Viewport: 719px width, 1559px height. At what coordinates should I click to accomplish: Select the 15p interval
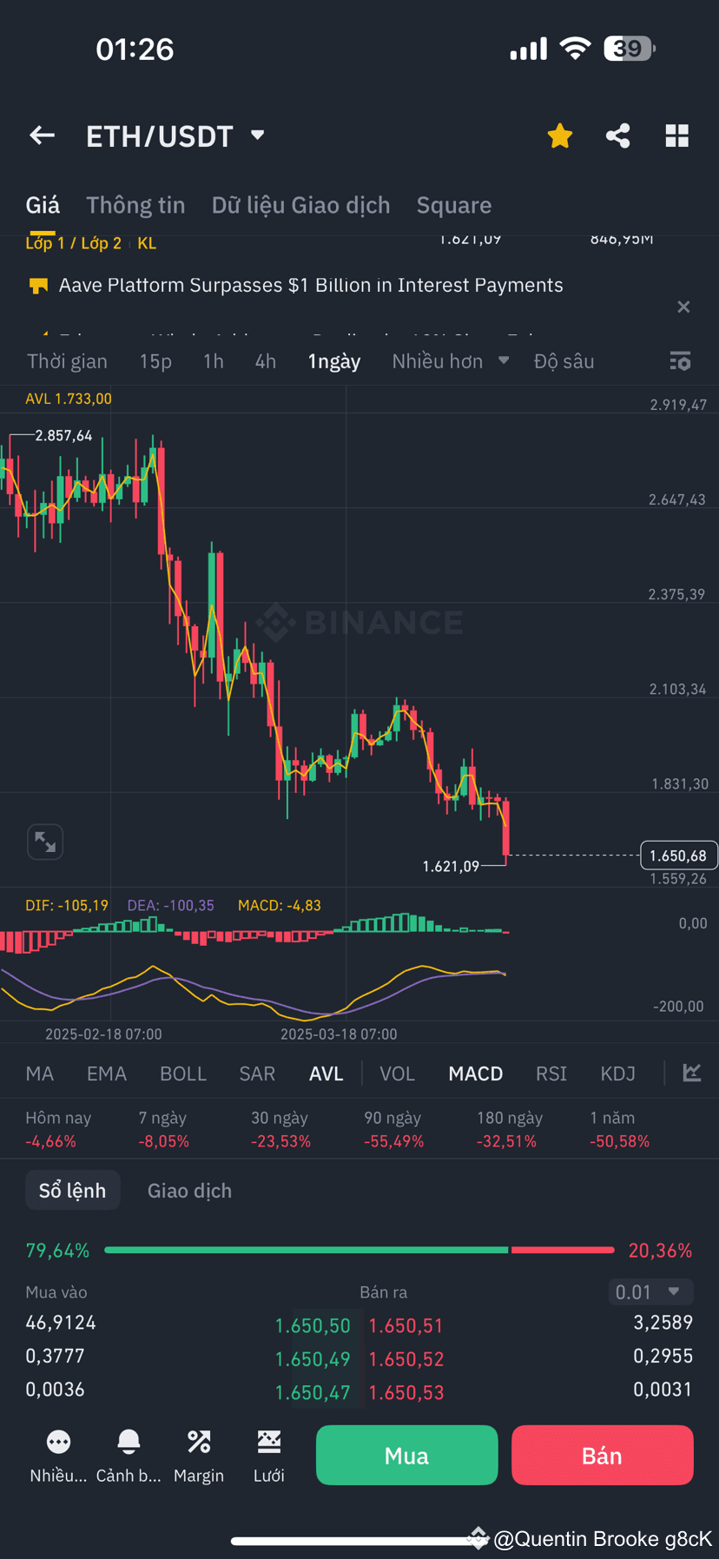click(x=155, y=361)
